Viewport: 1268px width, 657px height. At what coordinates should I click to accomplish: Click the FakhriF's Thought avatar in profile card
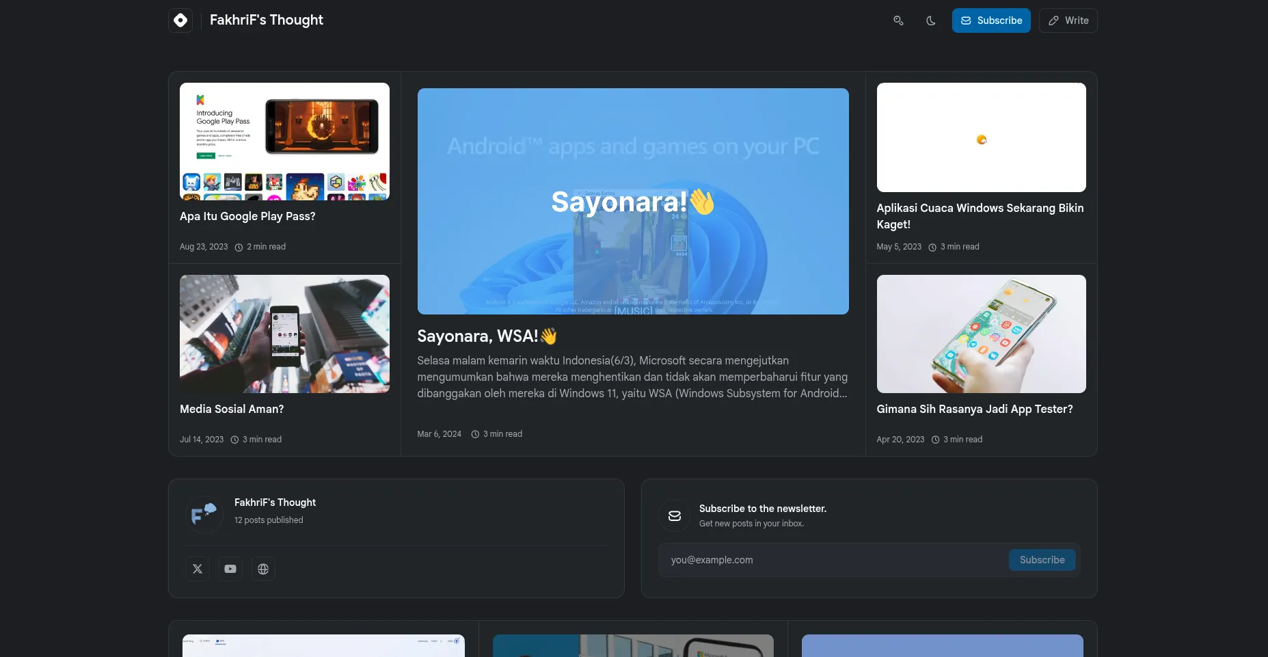pos(204,514)
